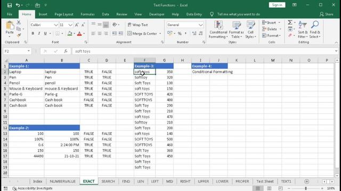The height and width of the screenshot is (191, 341).
Task: Open the NUMBERVALUE sheet tab
Action: coord(63,181)
